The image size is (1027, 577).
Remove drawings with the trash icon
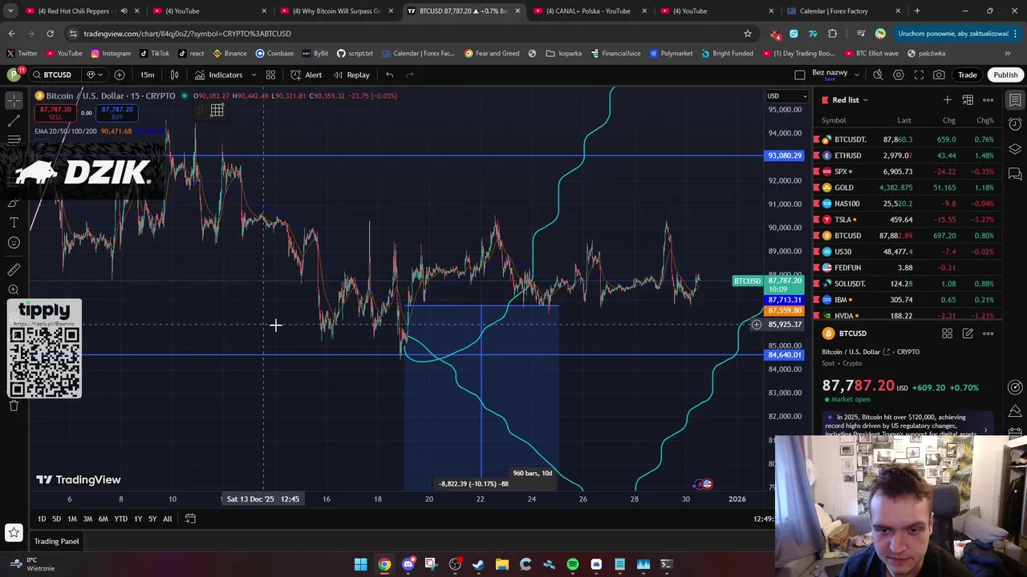point(14,406)
